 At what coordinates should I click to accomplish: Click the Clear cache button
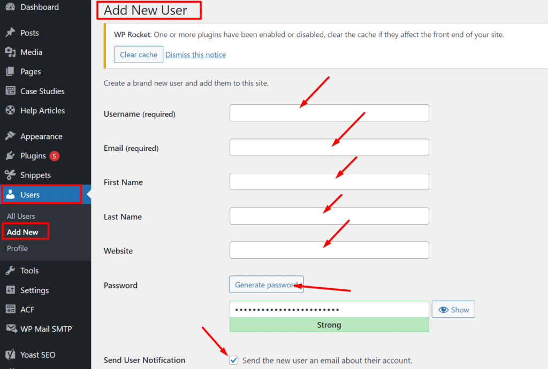click(138, 54)
